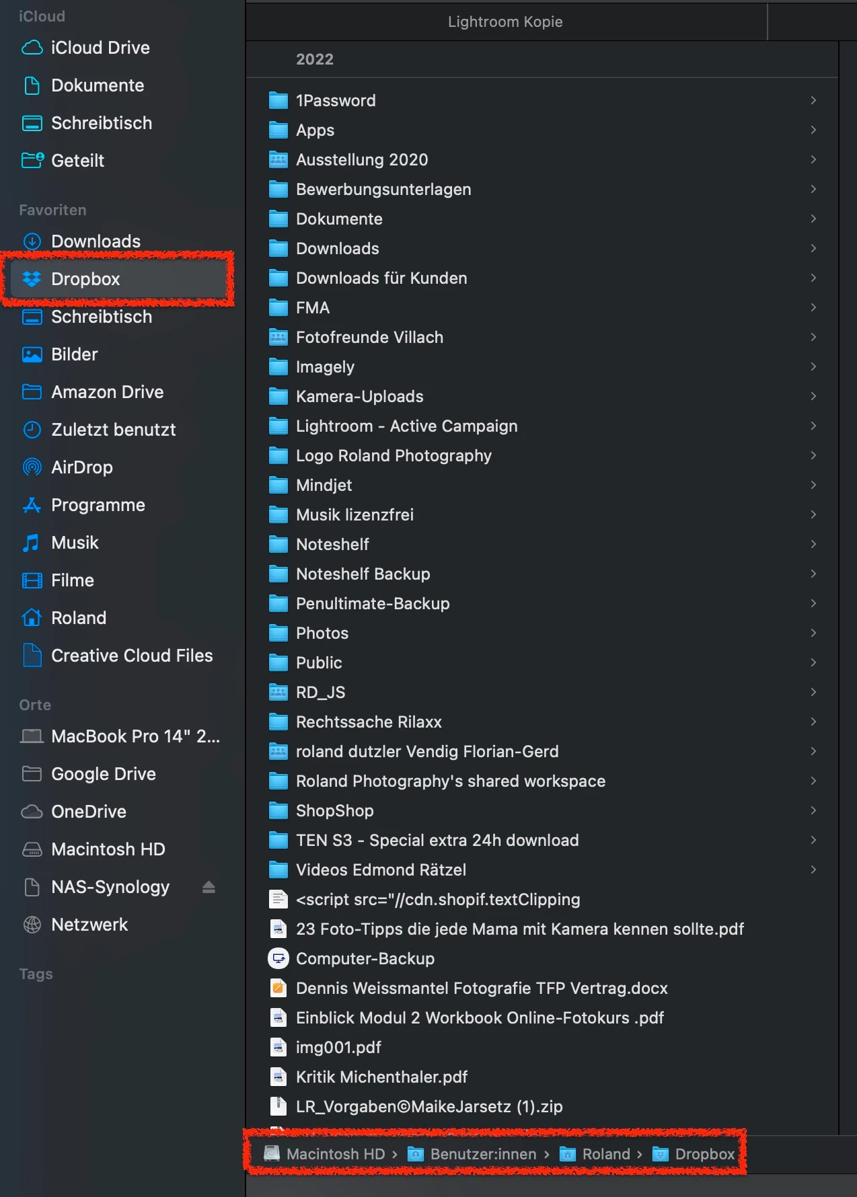Expand the Fotofreunde Villach folder chevron
Screen dimensions: 857x1197
point(813,337)
